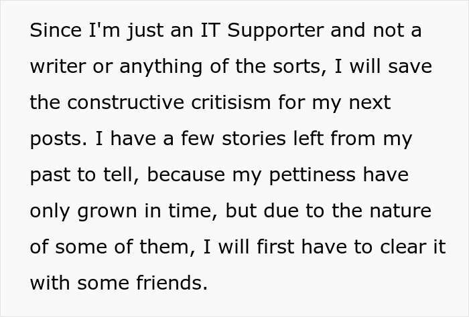Click the word "writer" in the text
Viewport: 469px width, 317px height.
[x=54, y=67]
